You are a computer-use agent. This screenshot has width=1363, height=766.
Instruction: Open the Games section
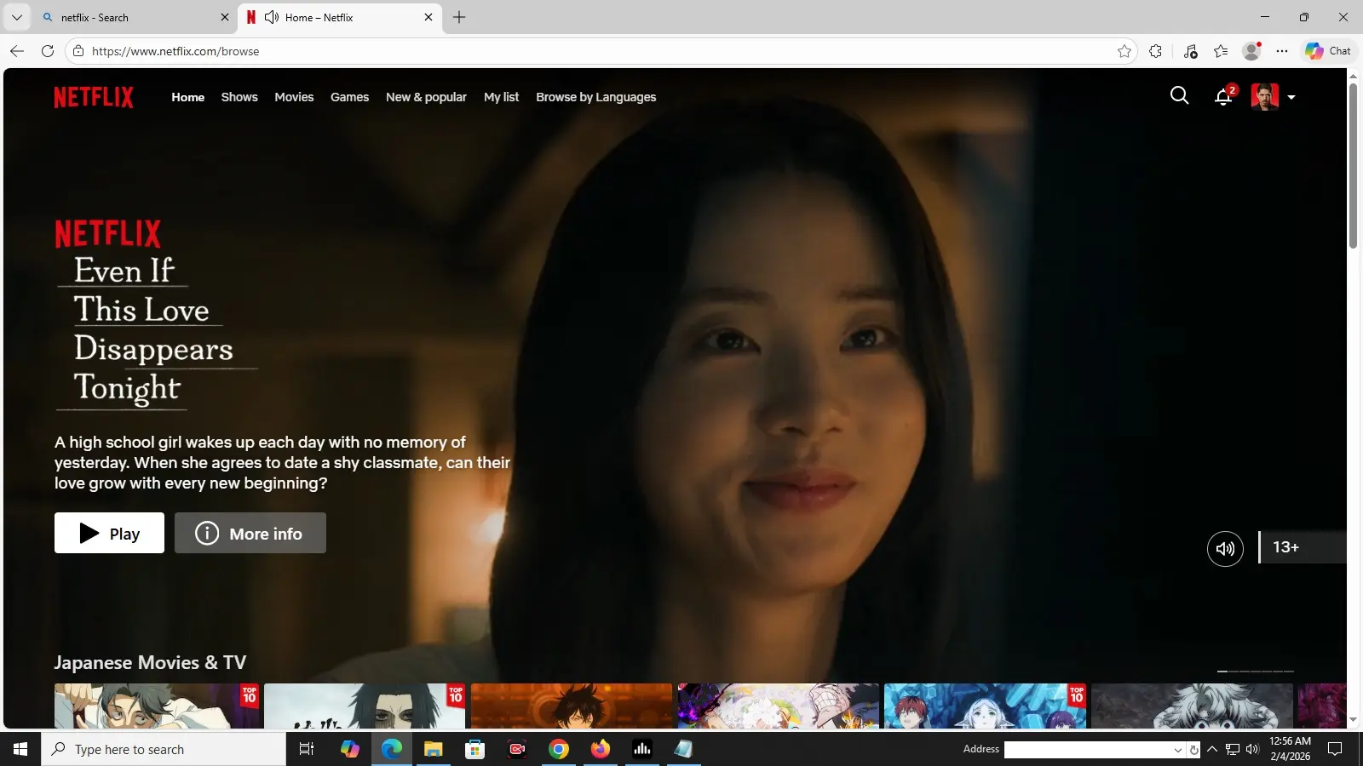pos(349,97)
